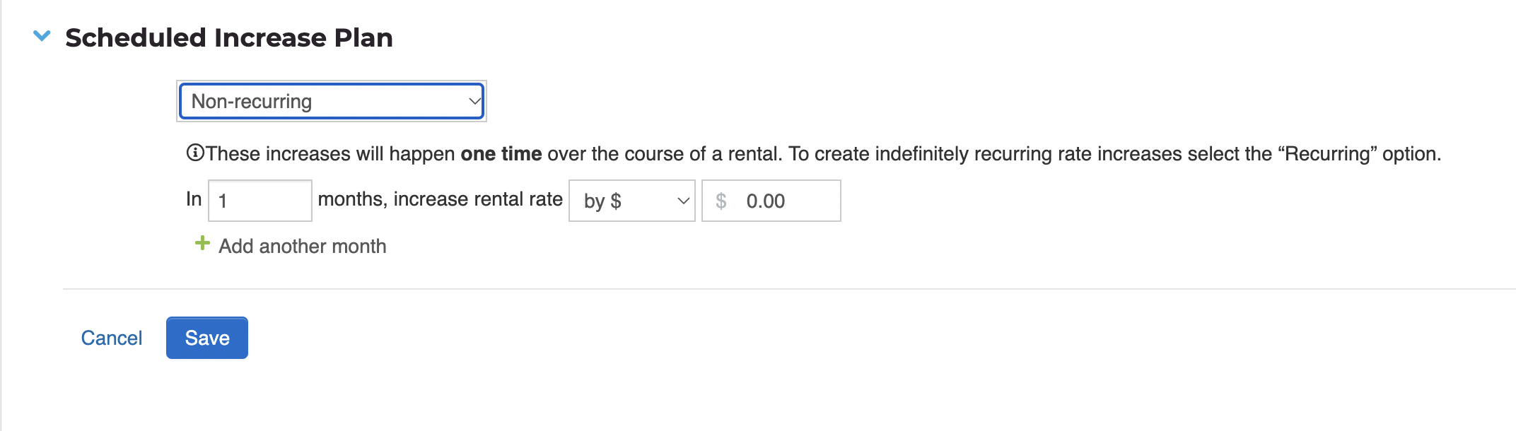This screenshot has width=1516, height=431.
Task: Open the Non-recurring plan type dropdown
Action: [x=332, y=101]
